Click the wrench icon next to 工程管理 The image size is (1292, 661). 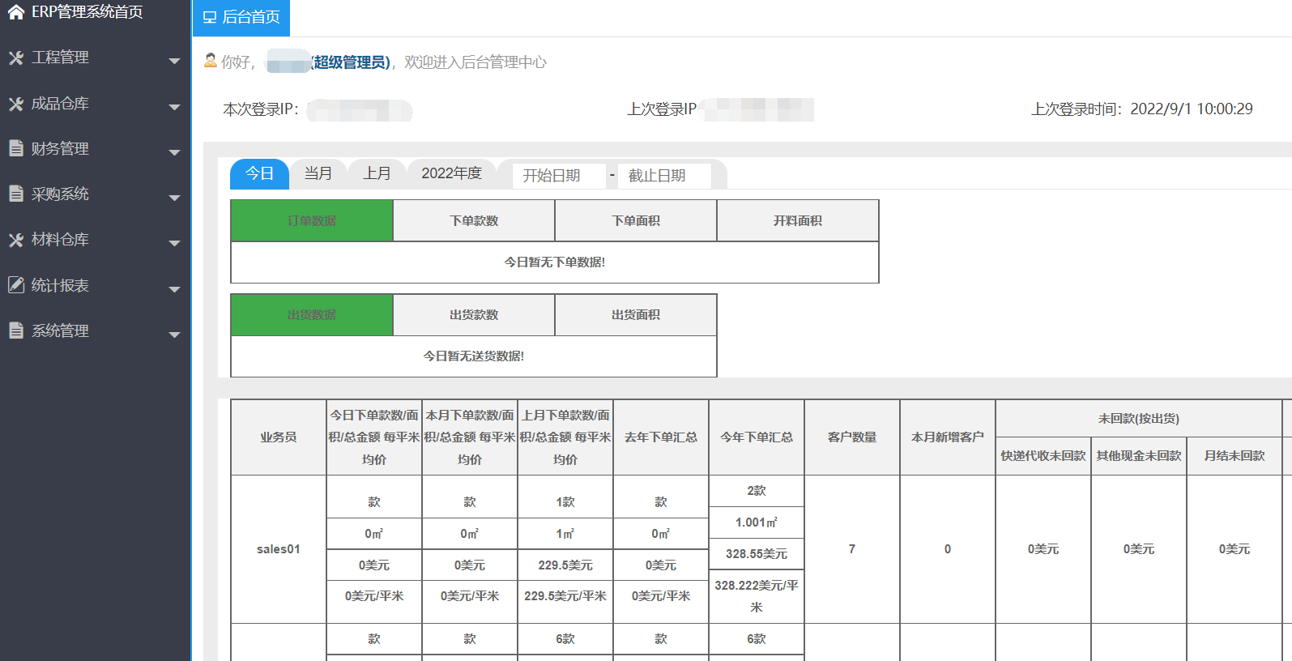(15, 58)
